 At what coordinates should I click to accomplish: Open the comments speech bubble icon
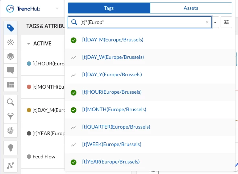pos(11,70)
